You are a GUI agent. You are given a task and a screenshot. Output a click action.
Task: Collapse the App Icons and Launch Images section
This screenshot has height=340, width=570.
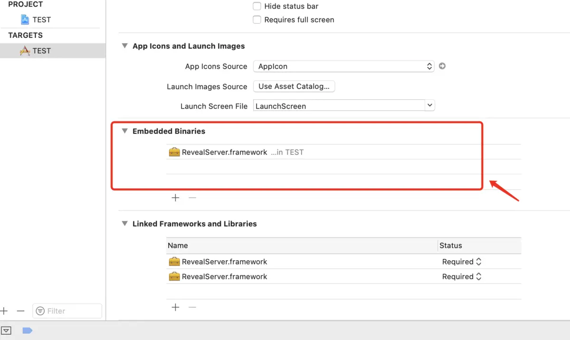pyautogui.click(x=124, y=46)
